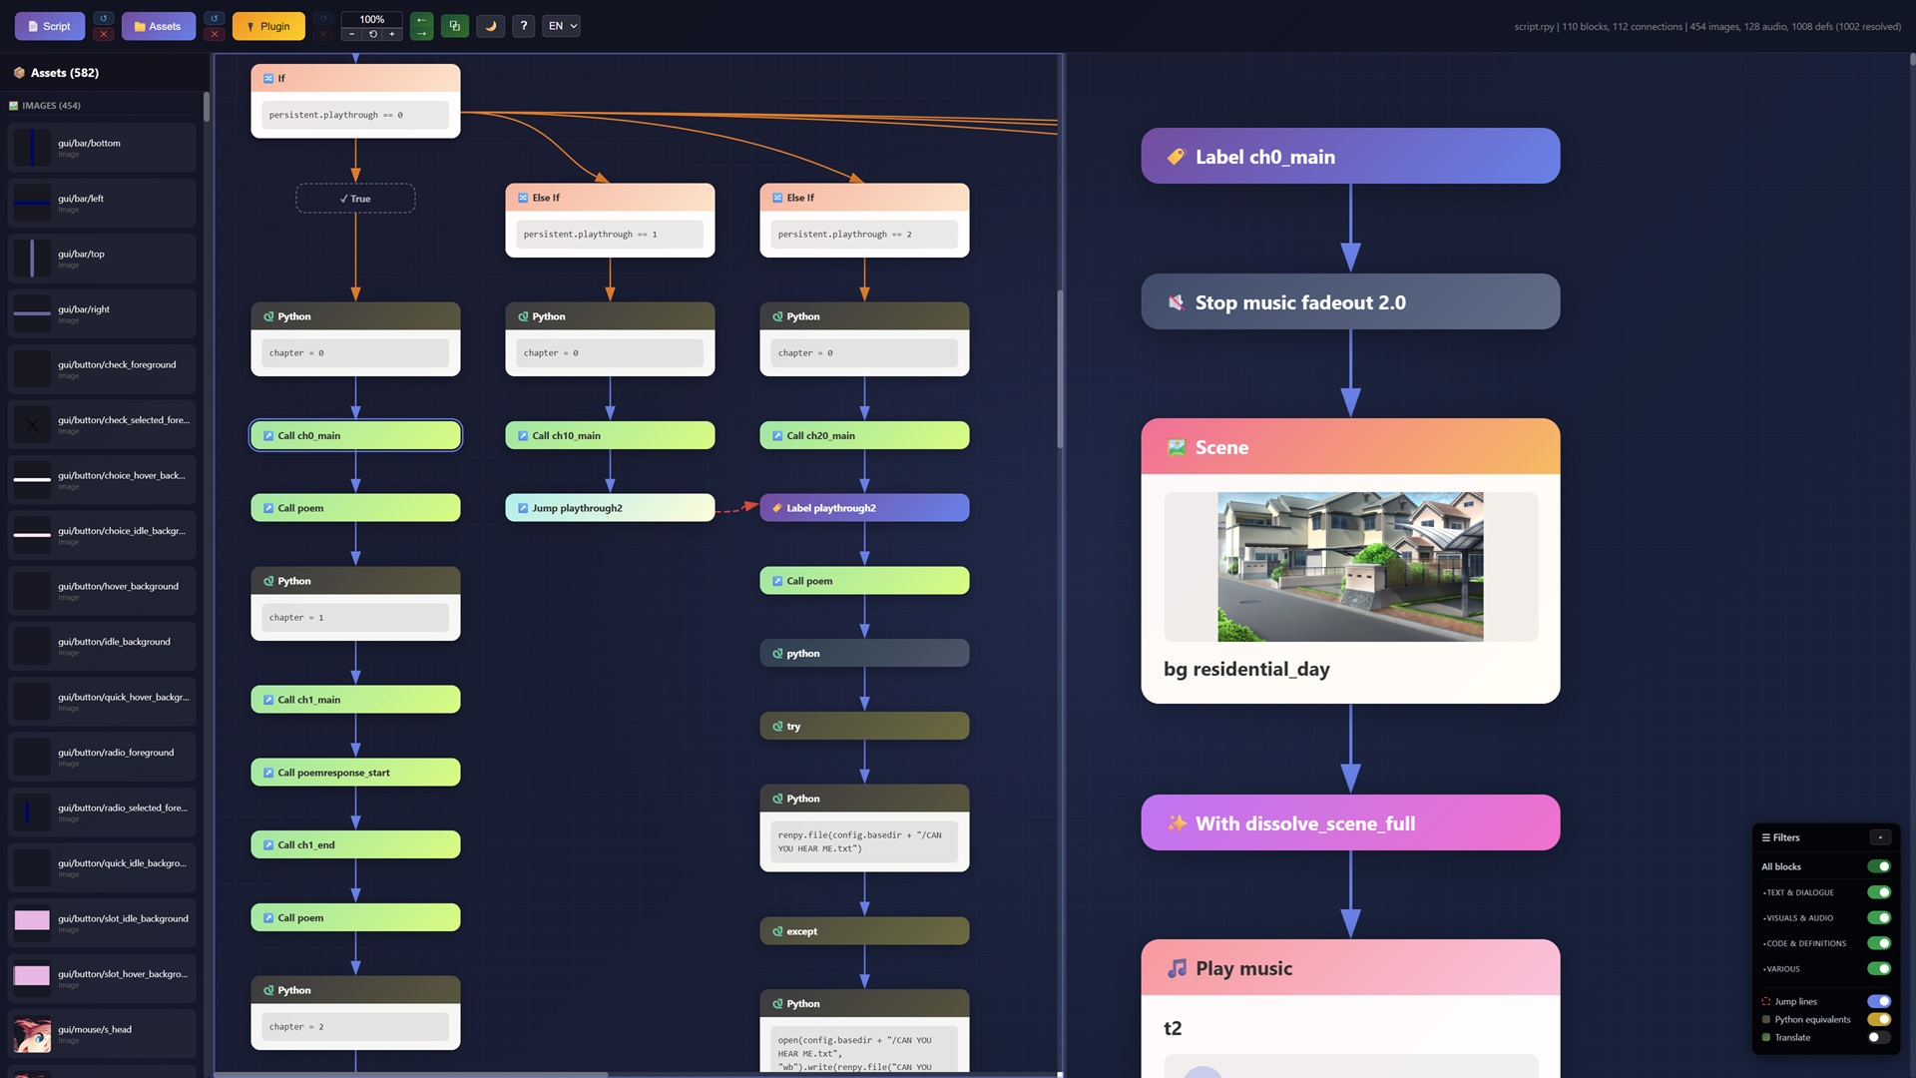Click the muted speaker icon on Stop music
Image resolution: width=1916 pixels, height=1078 pixels.
coord(1177,302)
